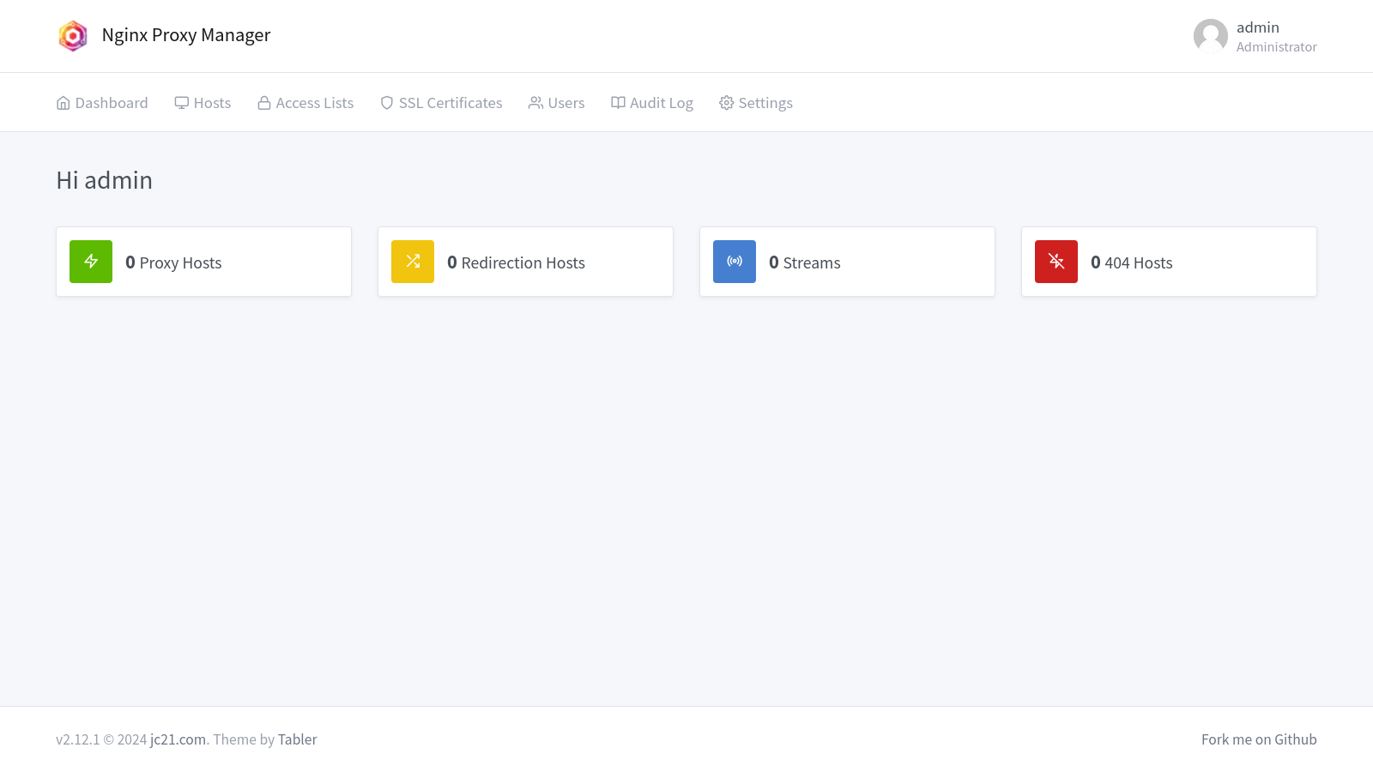
Task: Click the blue Streams broadcast icon
Action: [734, 262]
